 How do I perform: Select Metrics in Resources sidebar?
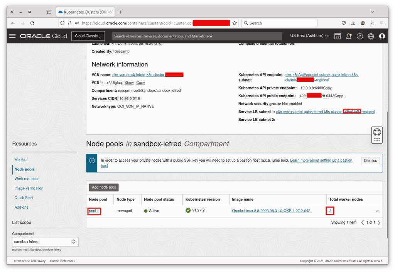tap(20, 160)
